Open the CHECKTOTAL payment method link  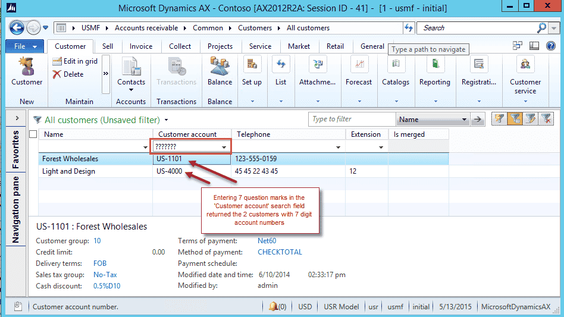(x=280, y=252)
